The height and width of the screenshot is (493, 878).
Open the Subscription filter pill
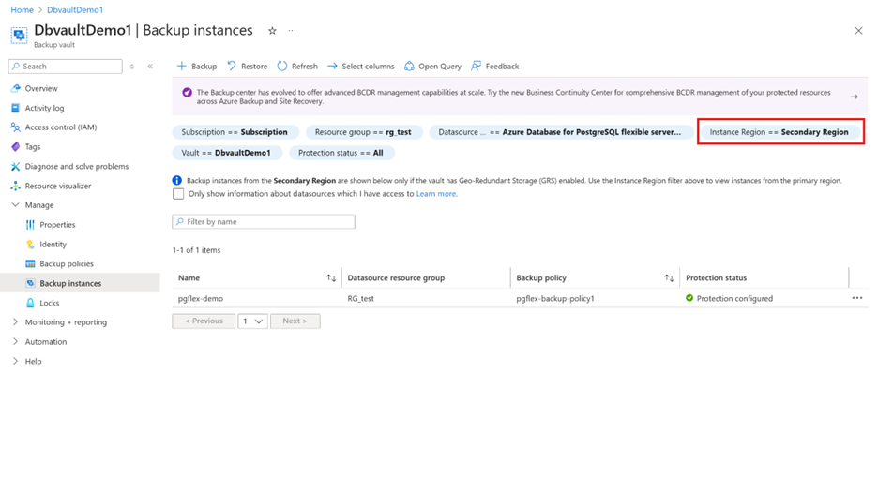235,132
